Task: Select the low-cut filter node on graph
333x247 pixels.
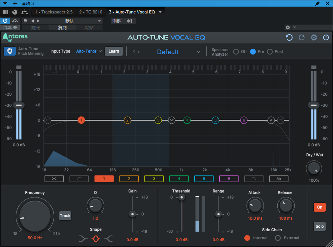Action: point(48,120)
